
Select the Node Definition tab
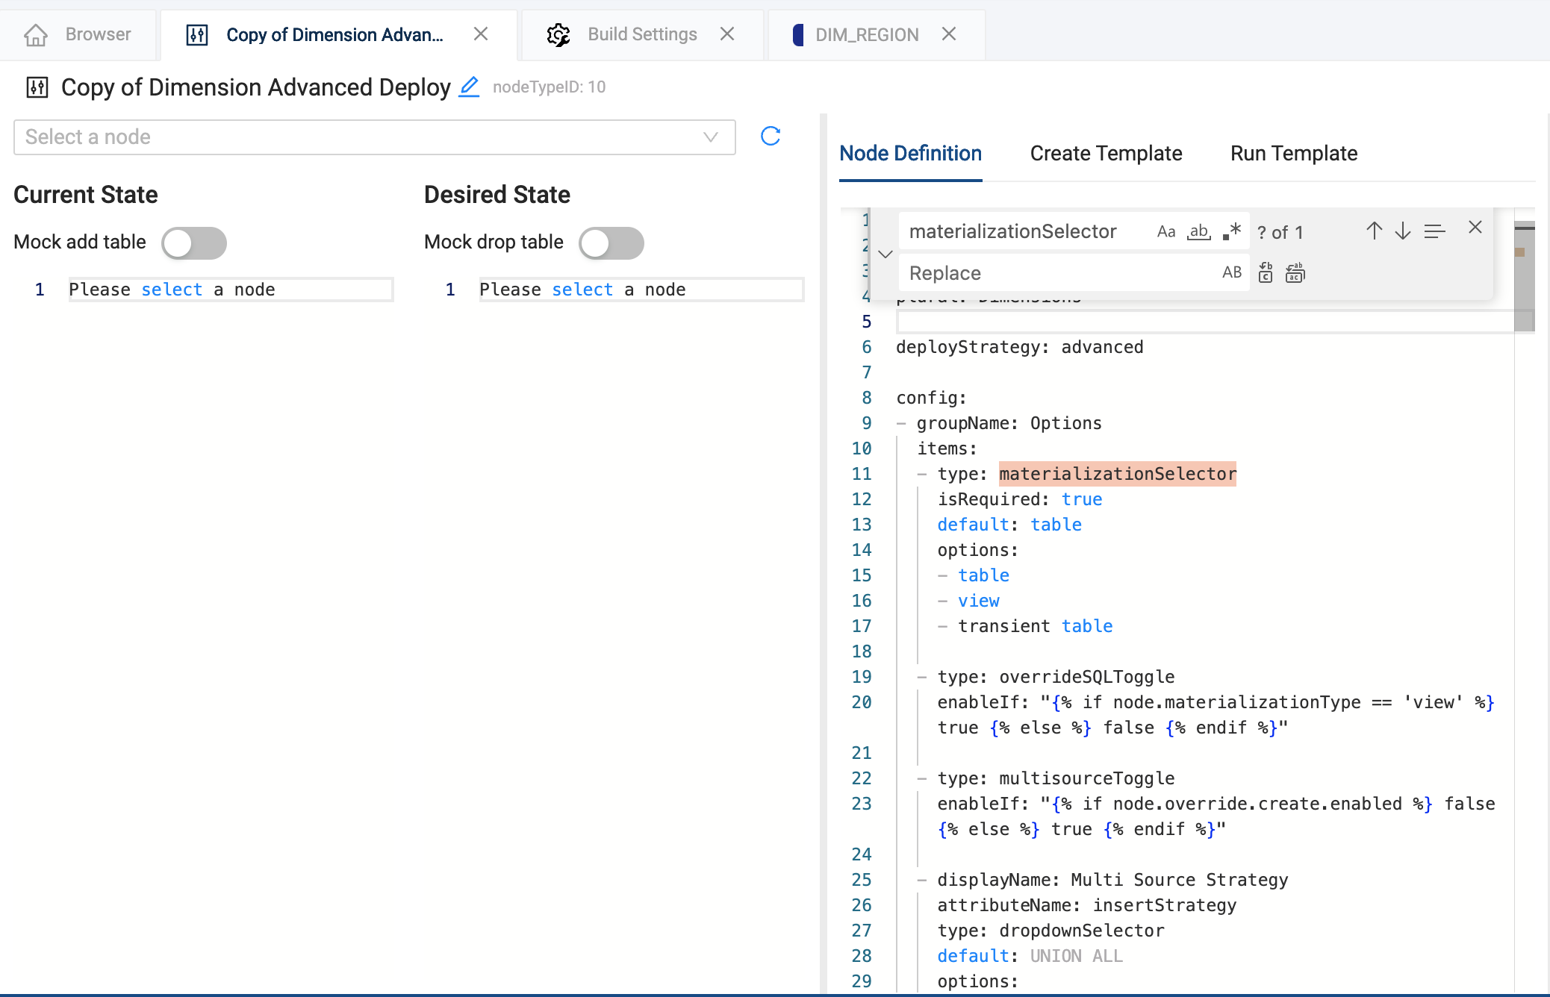[x=910, y=154]
